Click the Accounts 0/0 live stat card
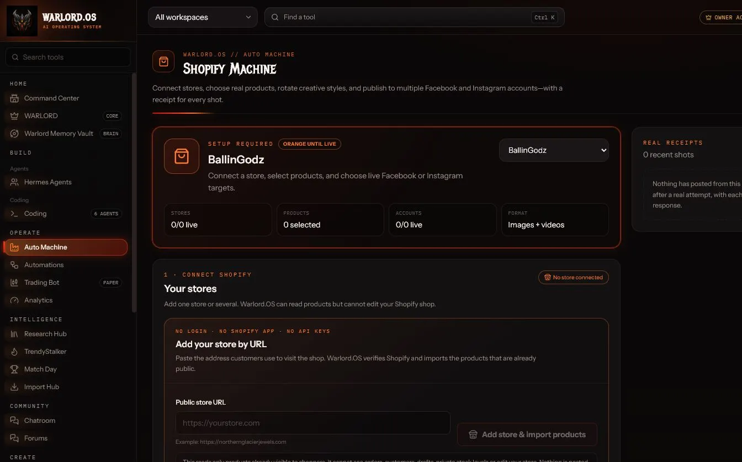 click(x=442, y=220)
